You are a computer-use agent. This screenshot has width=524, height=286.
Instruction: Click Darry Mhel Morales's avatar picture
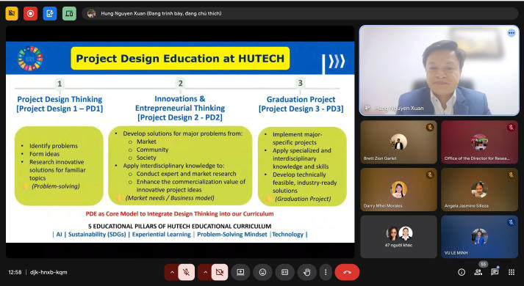(x=398, y=189)
